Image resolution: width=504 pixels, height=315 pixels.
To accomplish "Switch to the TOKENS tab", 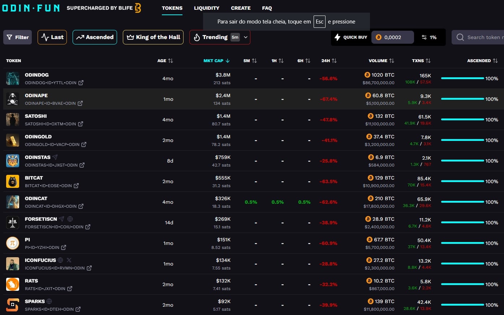I will pyautogui.click(x=172, y=8).
